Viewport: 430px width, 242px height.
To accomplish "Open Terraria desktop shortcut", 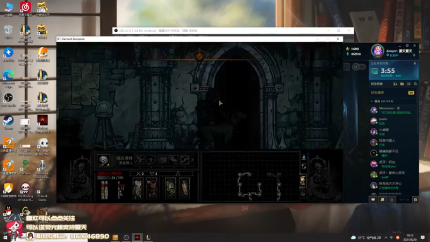I will (25, 167).
